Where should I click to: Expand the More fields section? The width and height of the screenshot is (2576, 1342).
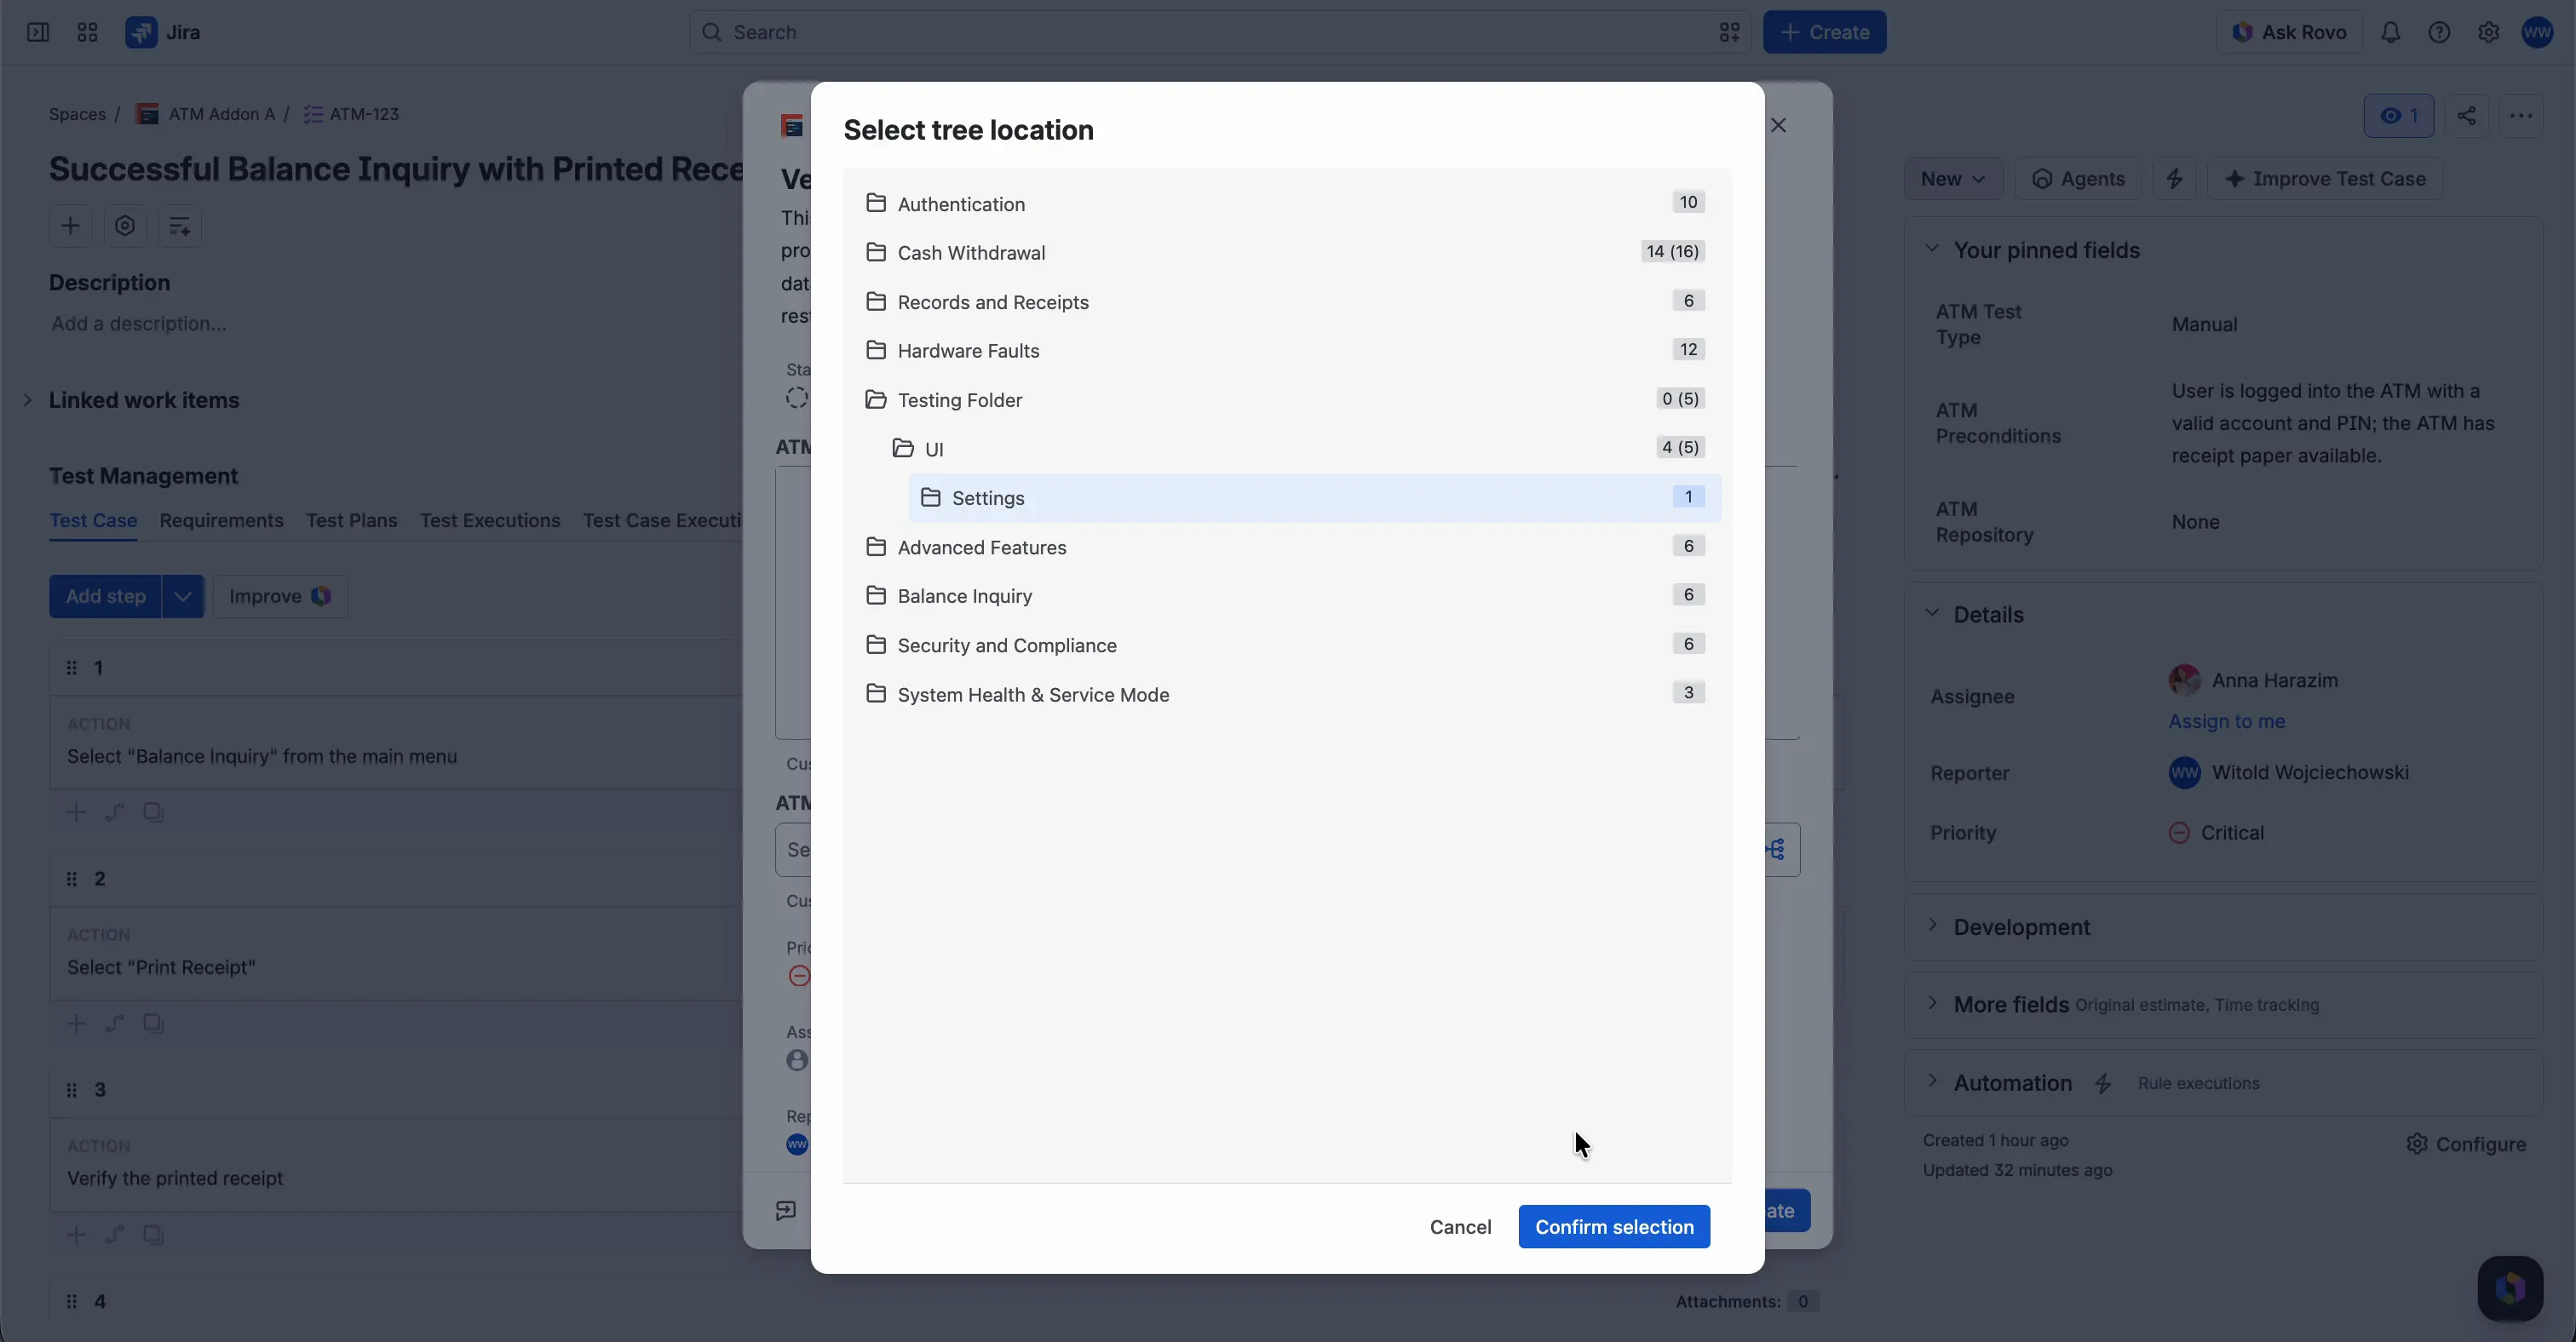tap(1932, 1003)
